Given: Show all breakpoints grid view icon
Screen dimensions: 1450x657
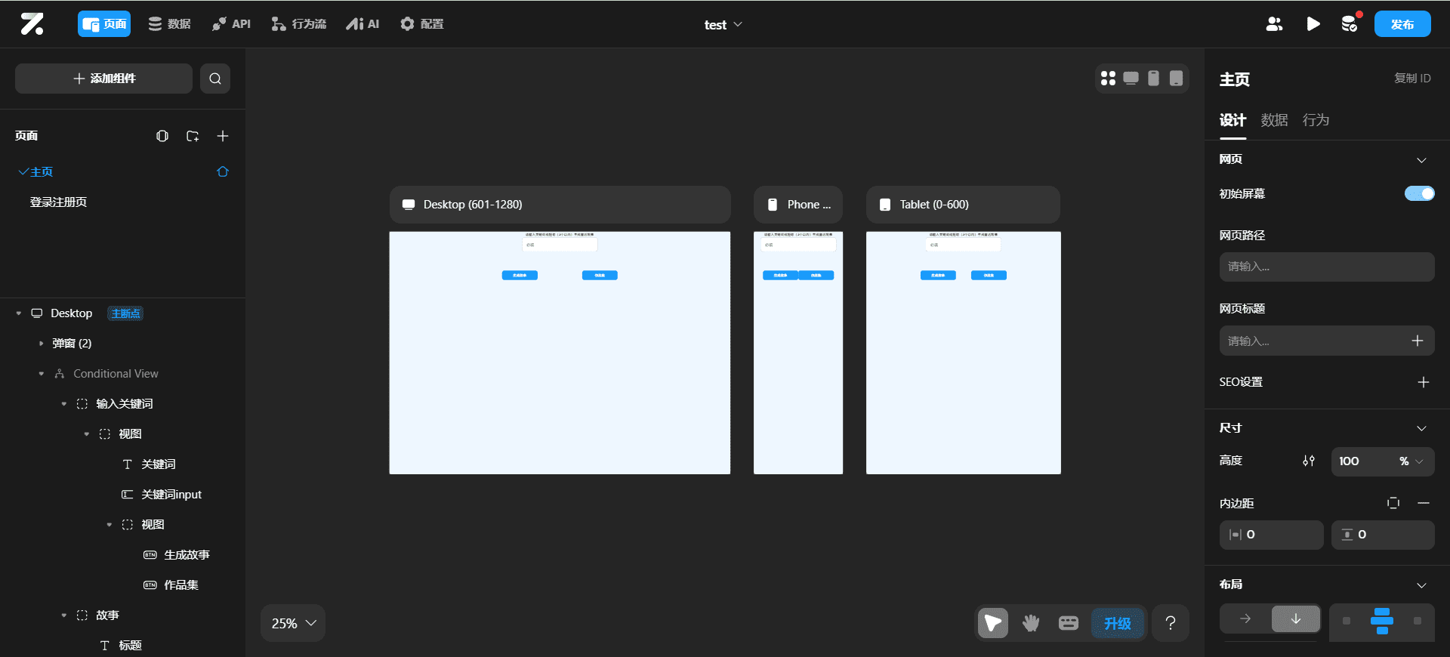Looking at the screenshot, I should [x=1108, y=79].
